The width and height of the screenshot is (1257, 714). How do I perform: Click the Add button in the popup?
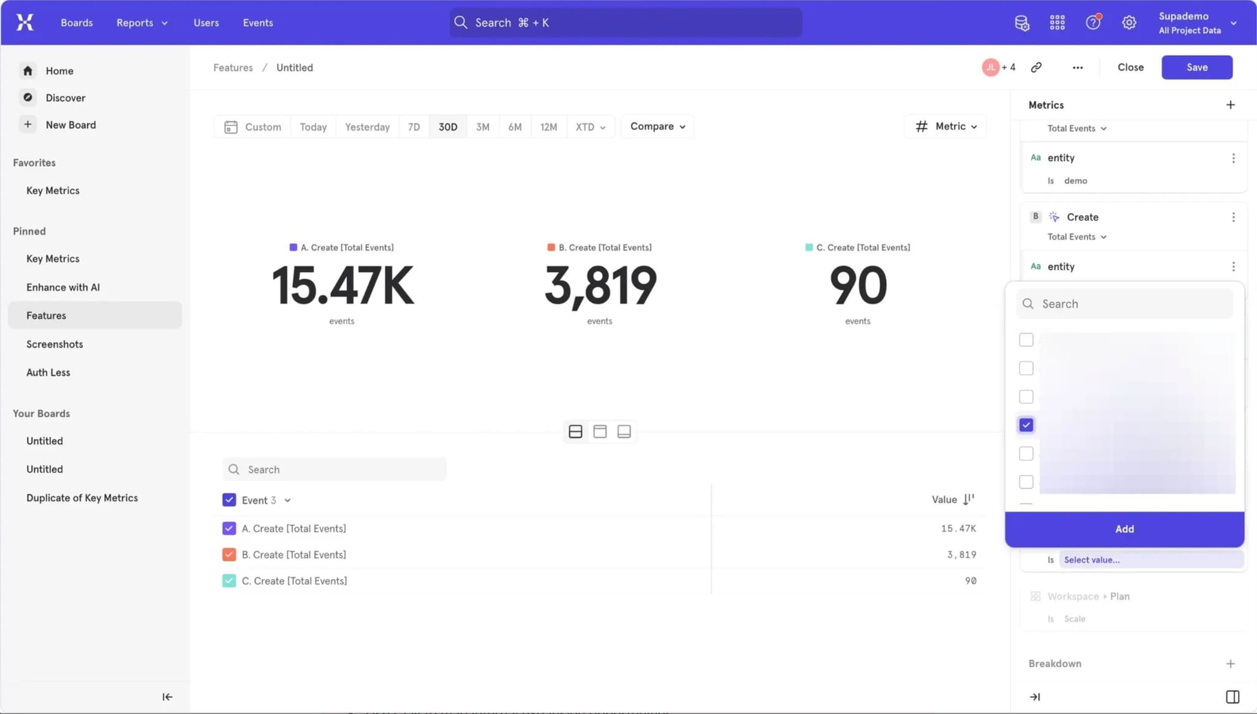pos(1124,528)
